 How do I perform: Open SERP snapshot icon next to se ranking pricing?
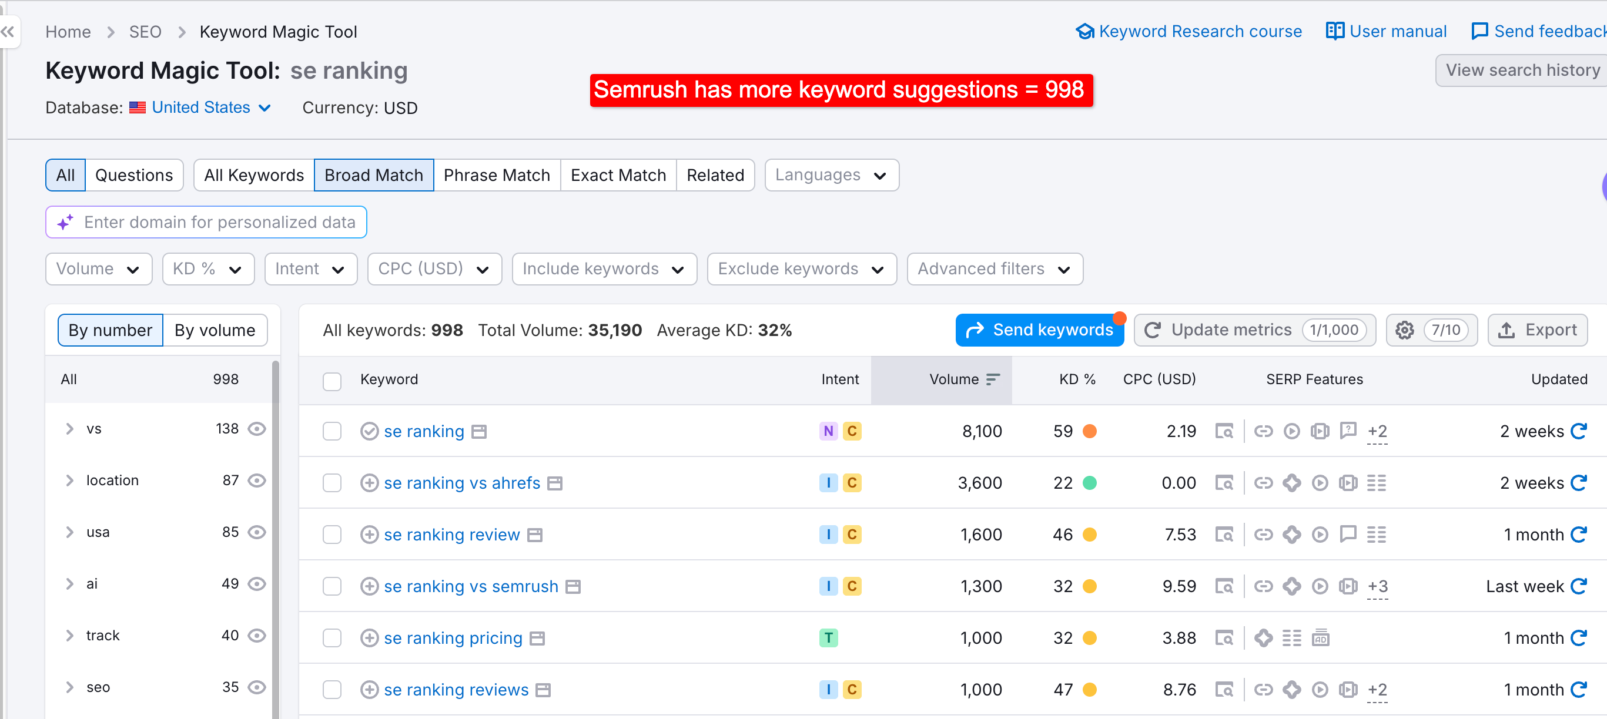point(537,639)
